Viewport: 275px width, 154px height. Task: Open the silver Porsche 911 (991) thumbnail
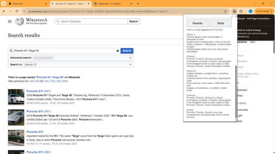[x=16, y=118]
